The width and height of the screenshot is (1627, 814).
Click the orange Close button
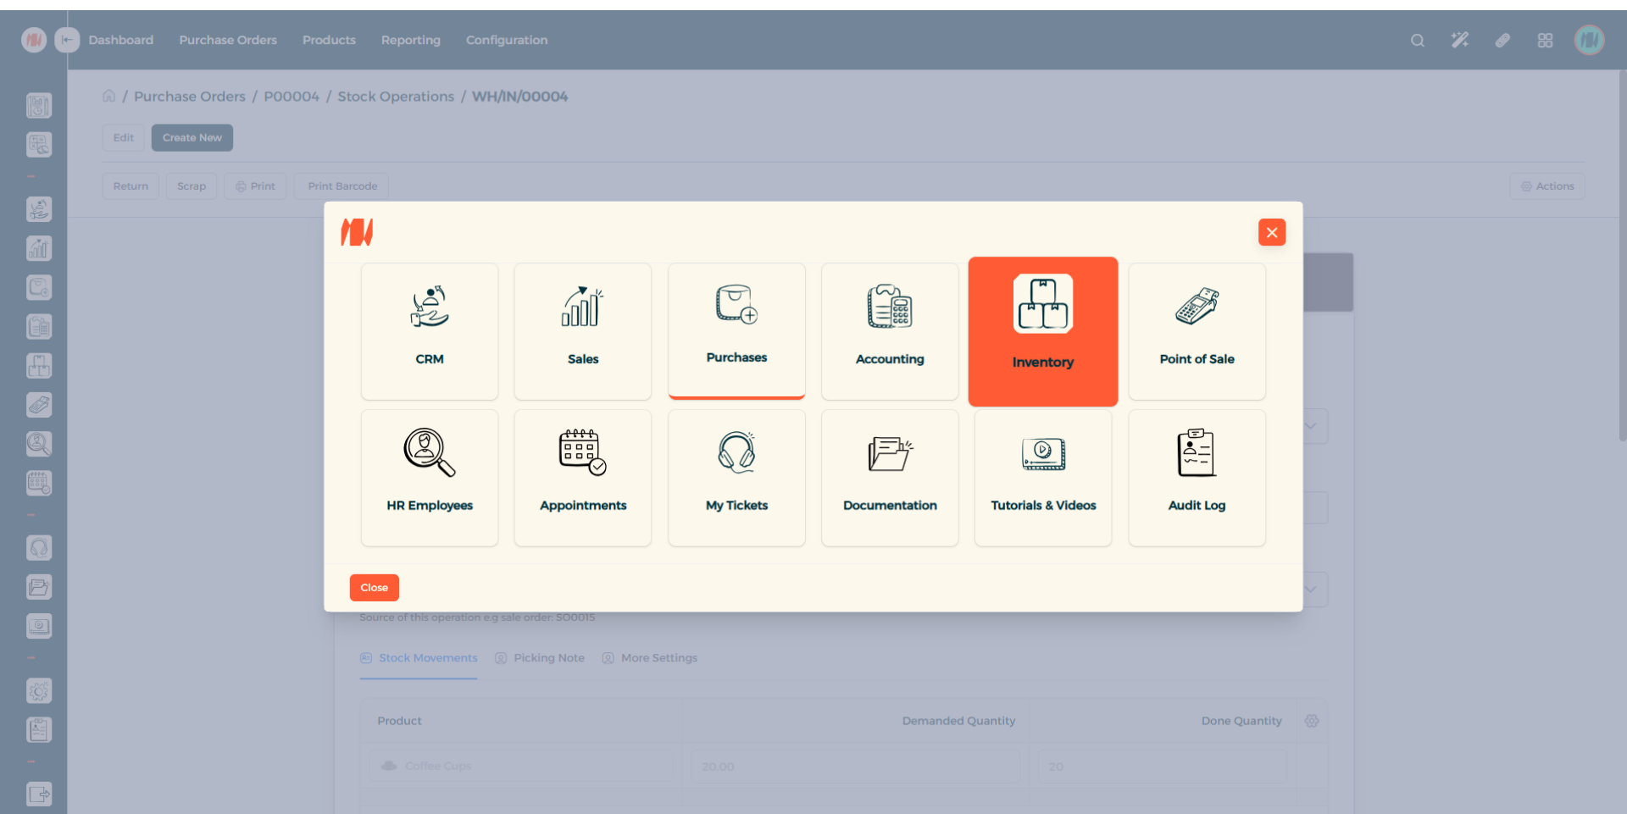pyautogui.click(x=374, y=588)
